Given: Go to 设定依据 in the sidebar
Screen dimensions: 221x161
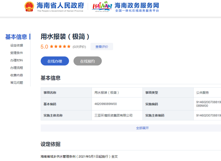Looking at the screenshot, I should 17,45.
